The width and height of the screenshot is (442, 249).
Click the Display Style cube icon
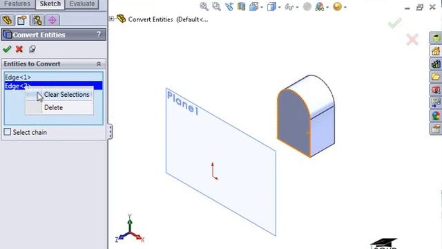pyautogui.click(x=271, y=6)
